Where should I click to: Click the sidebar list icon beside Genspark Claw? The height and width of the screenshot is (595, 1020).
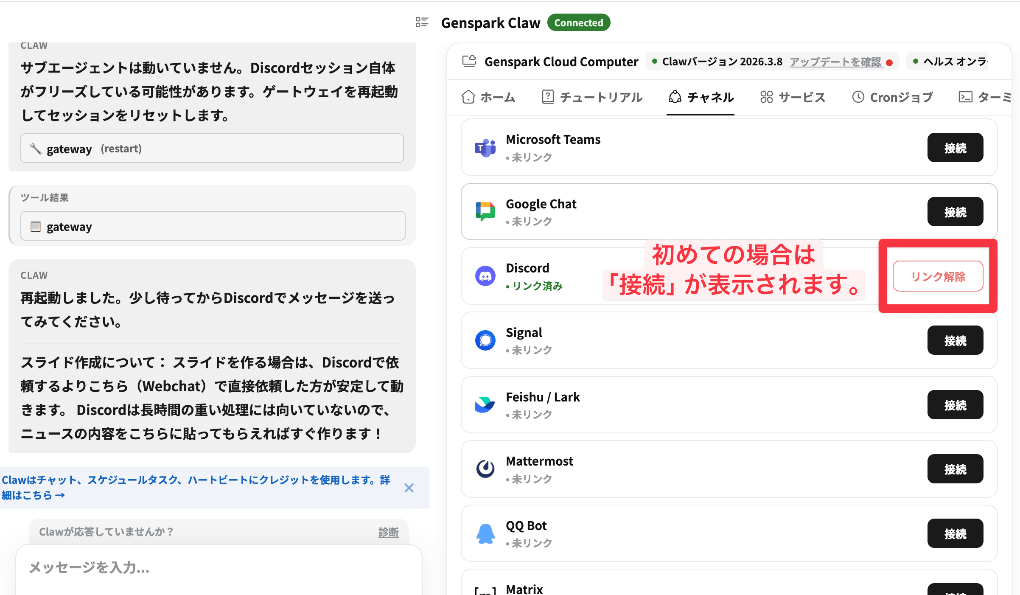422,22
